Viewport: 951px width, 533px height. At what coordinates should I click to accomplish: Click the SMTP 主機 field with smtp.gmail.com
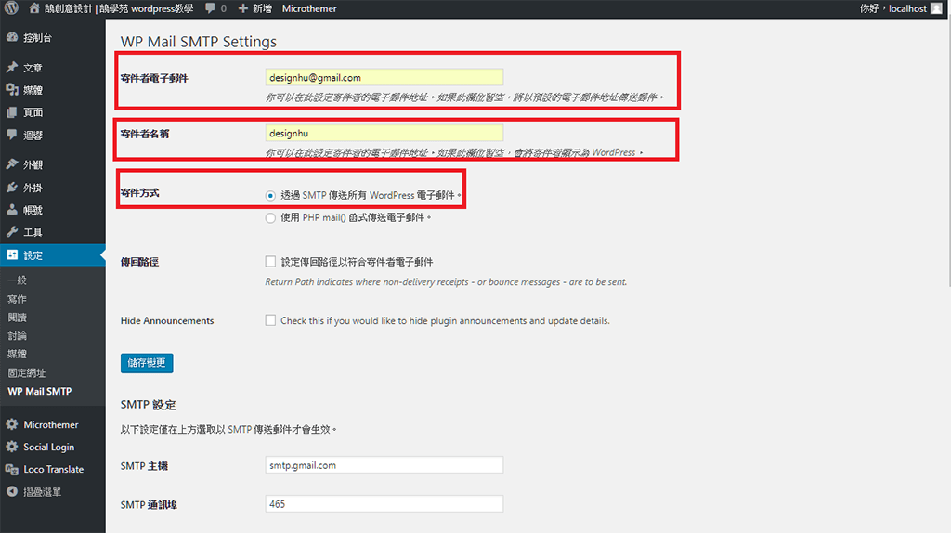[x=384, y=465]
